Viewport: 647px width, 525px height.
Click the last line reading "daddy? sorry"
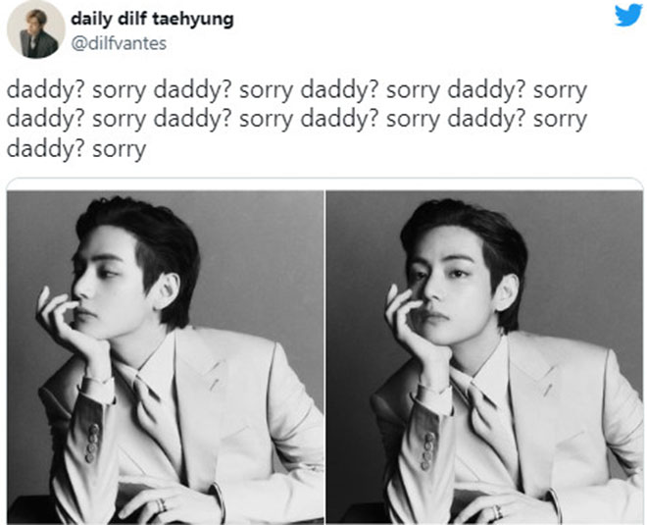pos(76,149)
